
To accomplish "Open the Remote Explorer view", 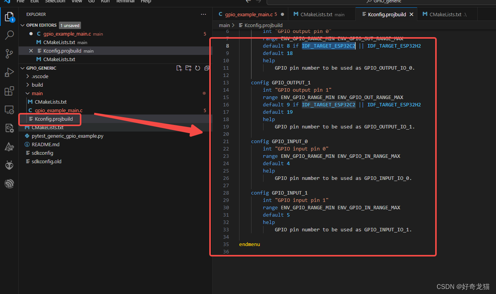I will point(9,110).
